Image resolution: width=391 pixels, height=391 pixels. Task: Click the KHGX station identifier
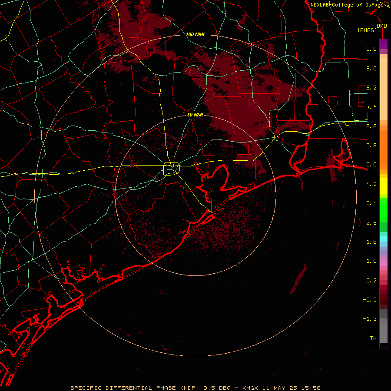[x=250, y=388]
